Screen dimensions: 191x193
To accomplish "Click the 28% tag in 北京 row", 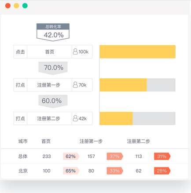I will [162, 171].
